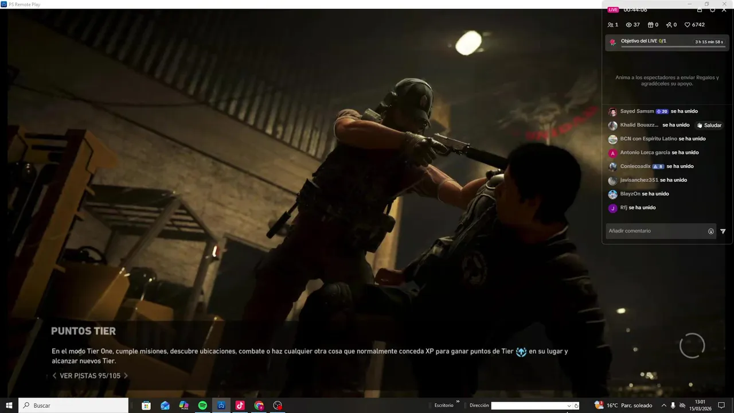Screen dimensions: 734x413
Task: Select PS Remote Play taskbar icon
Action: [x=221, y=406]
